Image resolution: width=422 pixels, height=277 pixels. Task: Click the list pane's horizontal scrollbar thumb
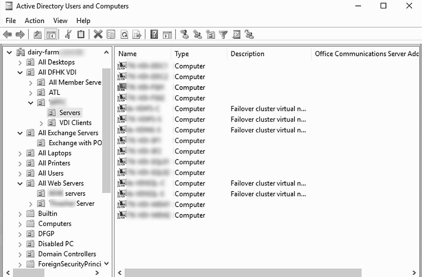pyautogui.click(x=243, y=273)
